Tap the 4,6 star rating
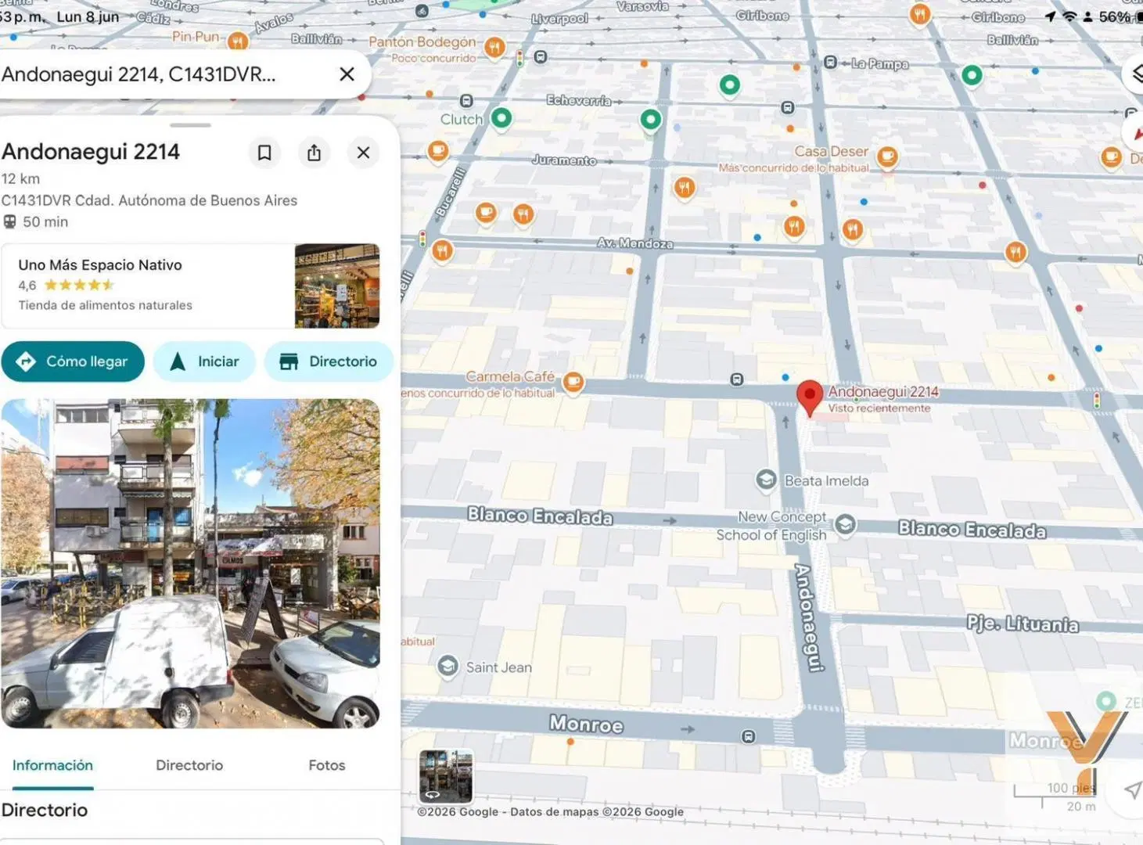The width and height of the screenshot is (1143, 845). [x=66, y=286]
